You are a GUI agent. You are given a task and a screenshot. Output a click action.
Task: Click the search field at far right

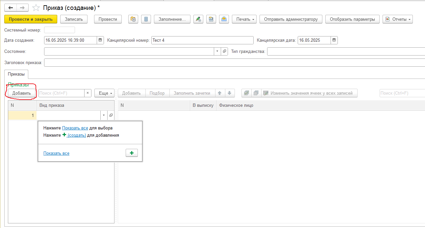(x=402, y=93)
